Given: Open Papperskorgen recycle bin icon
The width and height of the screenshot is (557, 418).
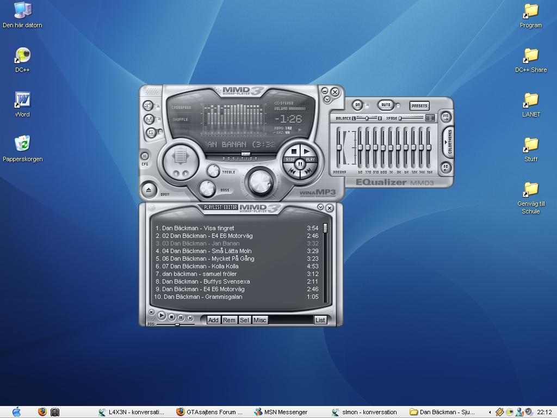Looking at the screenshot, I should tap(22, 149).
